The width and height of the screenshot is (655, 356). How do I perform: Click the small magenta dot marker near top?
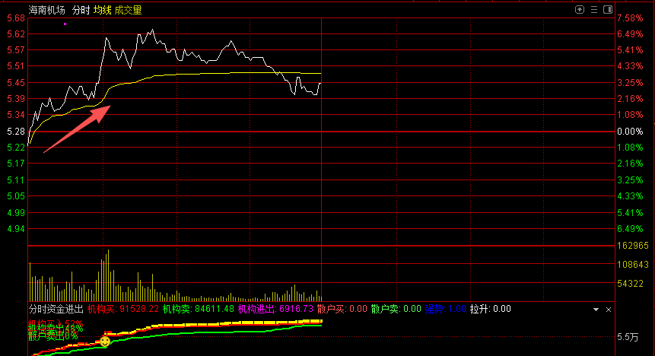(x=65, y=24)
